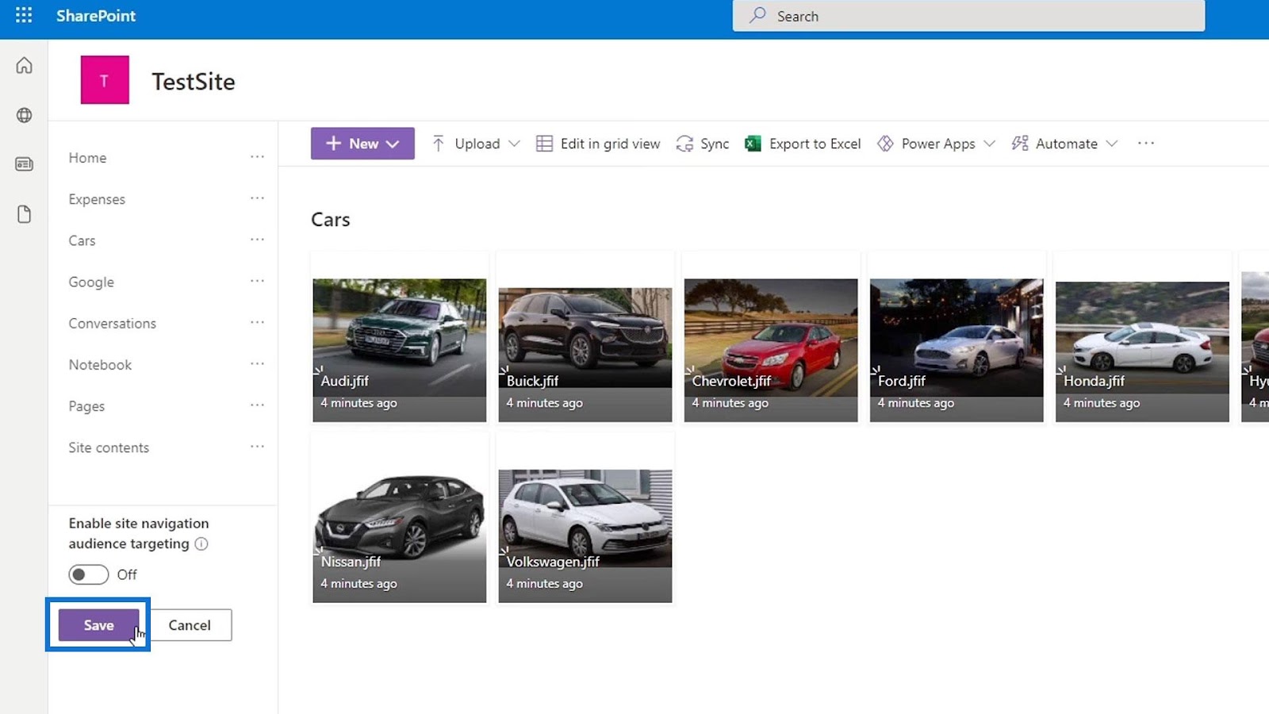Image resolution: width=1269 pixels, height=714 pixels.
Task: Click the Cars library heading
Action: pos(331,220)
